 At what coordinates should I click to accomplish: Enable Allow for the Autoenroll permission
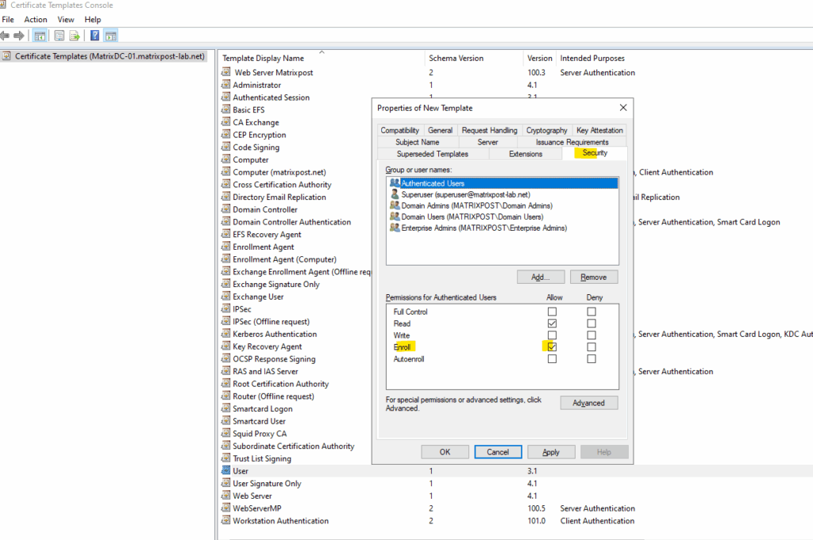tap(552, 359)
